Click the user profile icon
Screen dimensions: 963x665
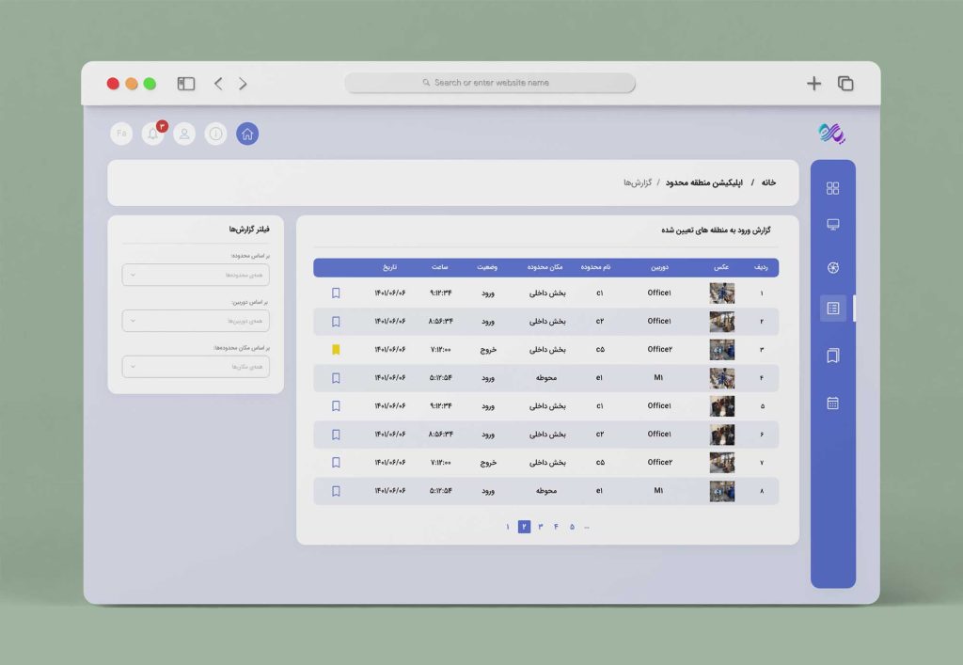coord(184,135)
